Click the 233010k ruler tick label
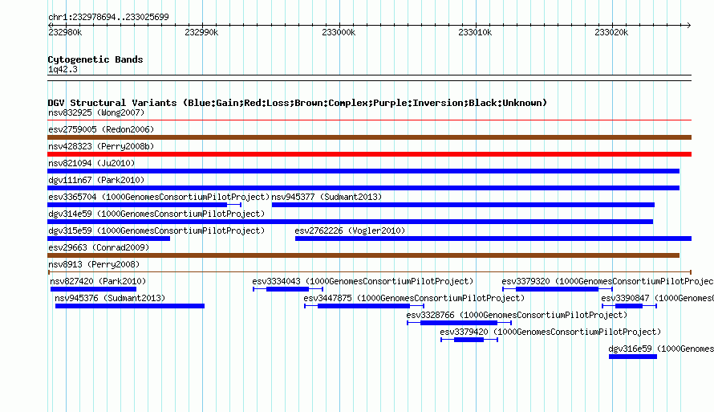714x412 pixels. click(x=475, y=32)
